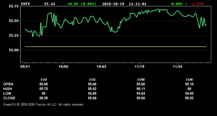Click the green 0.09% range value
The height and width of the screenshot is (116, 217).
pyautogui.click(x=177, y=4)
